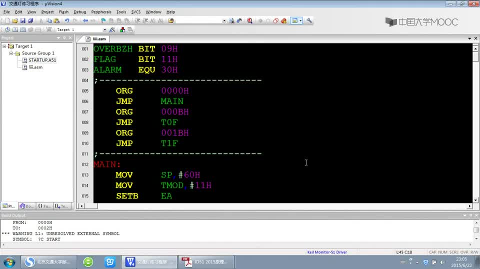480x269 pixels.
Task: Open the window layout button dropdown arrow
Action: 300,21
